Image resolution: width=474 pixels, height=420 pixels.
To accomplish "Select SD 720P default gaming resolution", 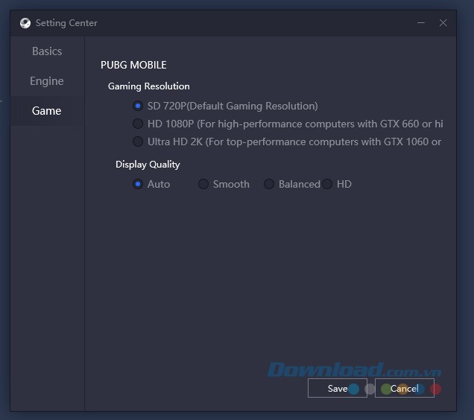I will click(138, 106).
